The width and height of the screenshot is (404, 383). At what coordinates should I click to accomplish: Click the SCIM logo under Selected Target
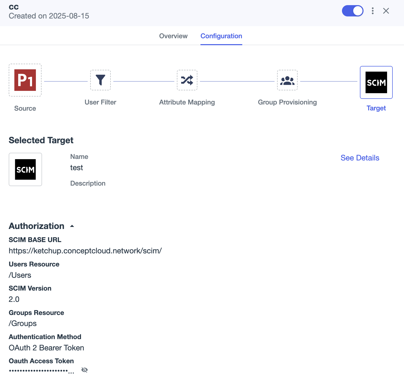pos(25,169)
